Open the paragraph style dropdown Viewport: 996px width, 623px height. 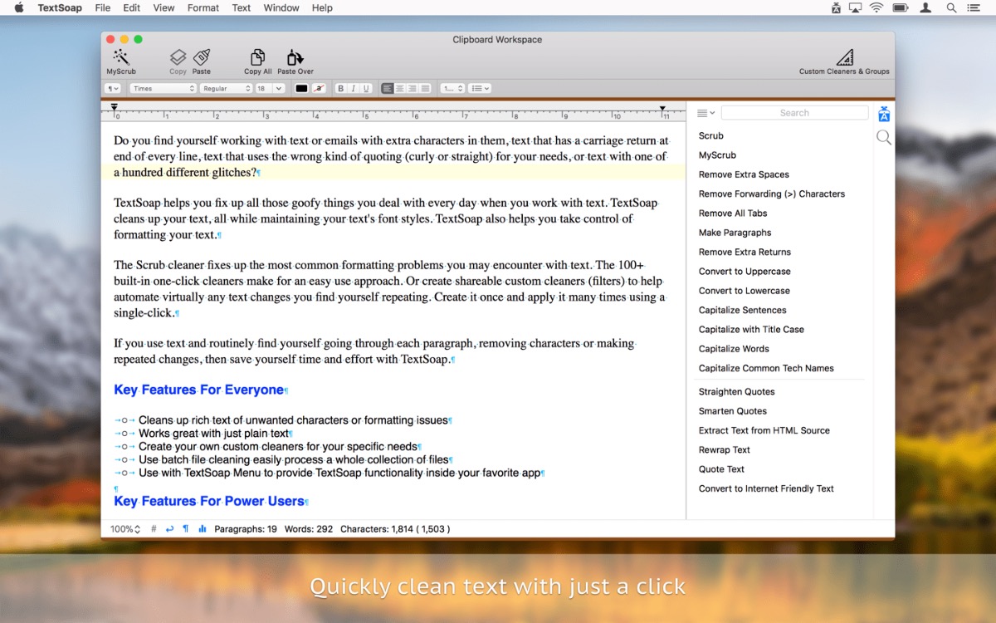tap(113, 88)
